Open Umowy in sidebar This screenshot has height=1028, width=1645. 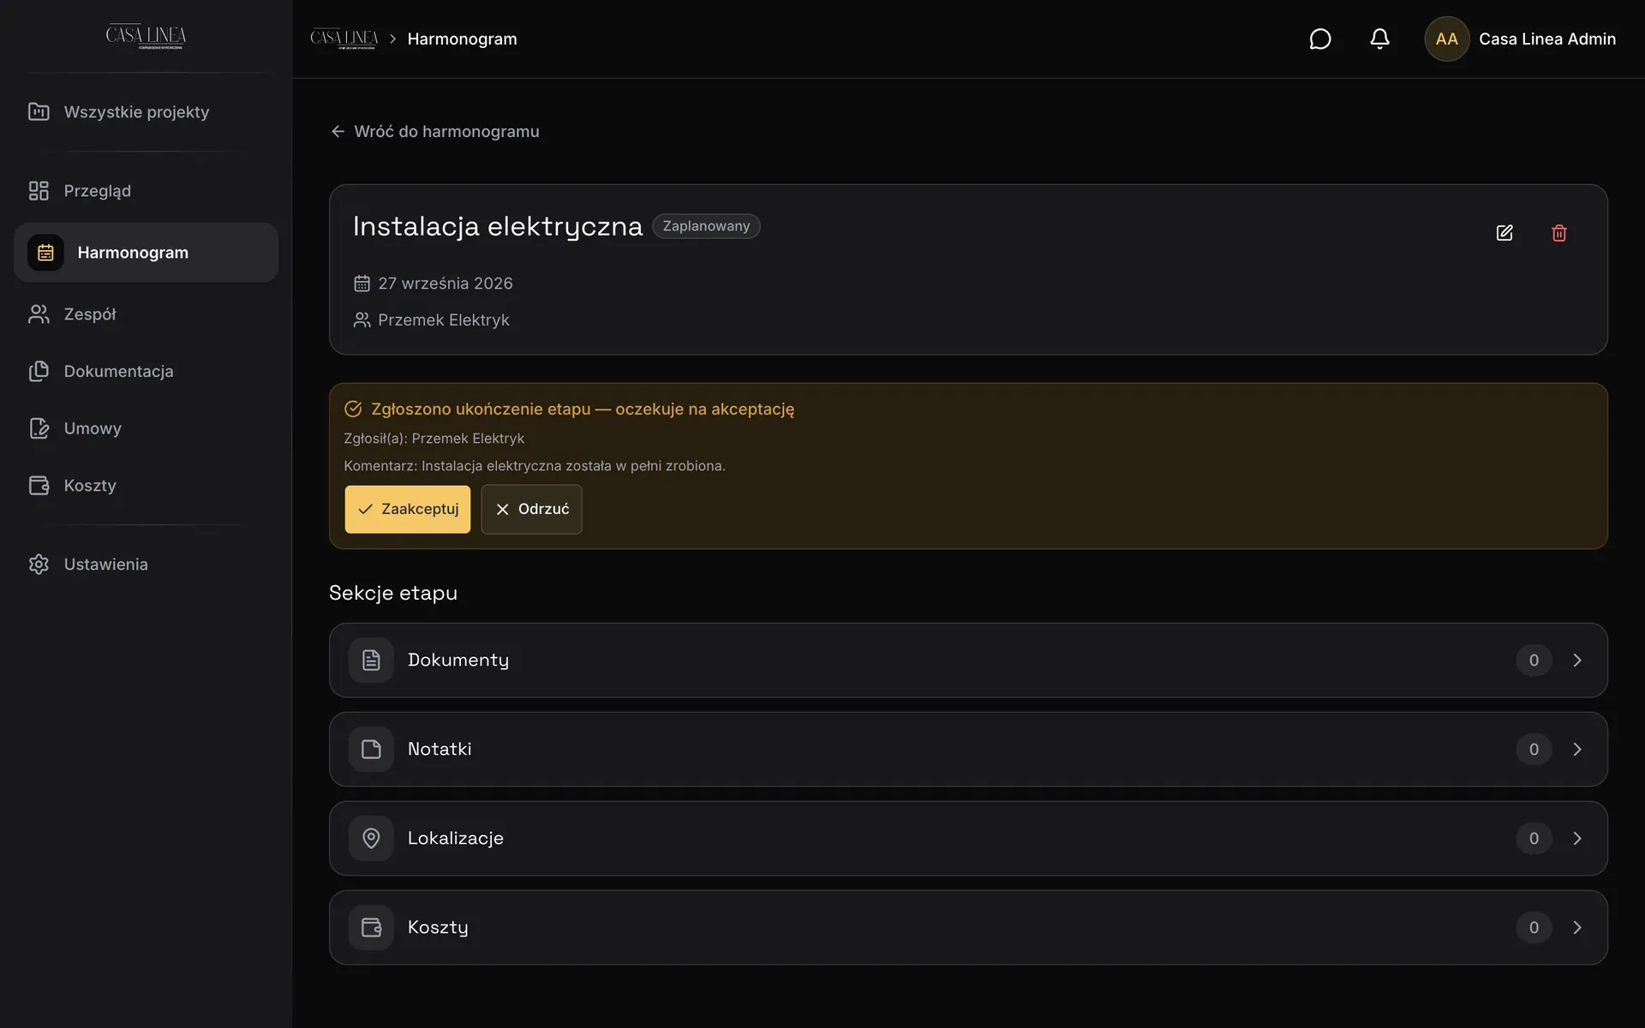tap(146, 428)
